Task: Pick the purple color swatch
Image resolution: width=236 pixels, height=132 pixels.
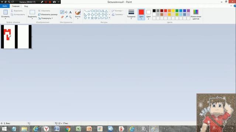Action: pos(188,11)
